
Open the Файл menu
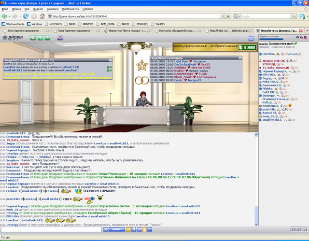pyautogui.click(x=5, y=9)
